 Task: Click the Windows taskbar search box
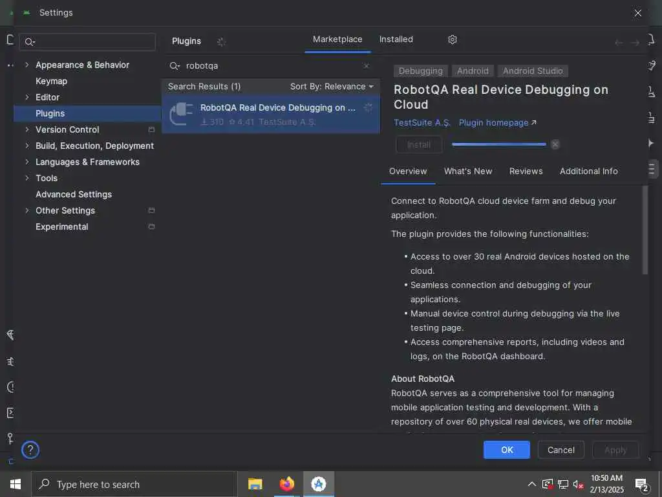[x=133, y=484]
